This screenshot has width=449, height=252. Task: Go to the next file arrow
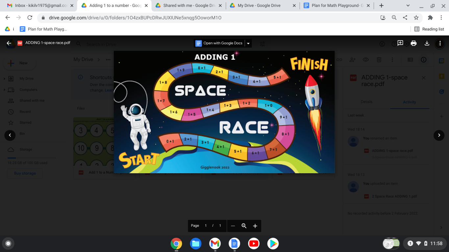pyautogui.click(x=439, y=135)
